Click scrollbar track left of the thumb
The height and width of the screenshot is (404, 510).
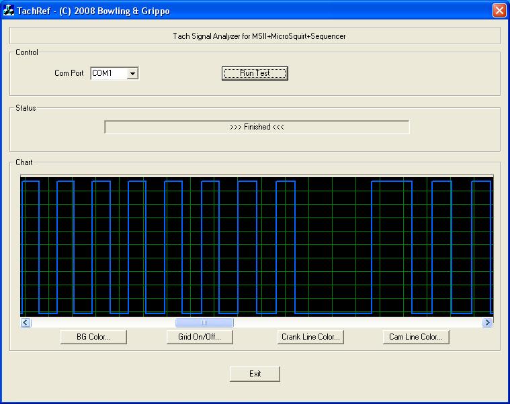tap(101, 323)
